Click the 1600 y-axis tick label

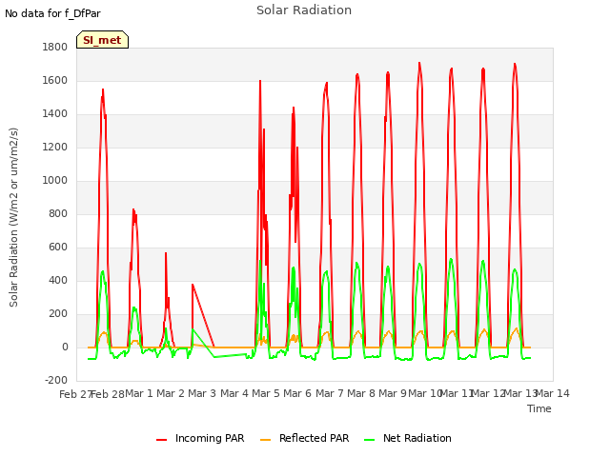55,80
